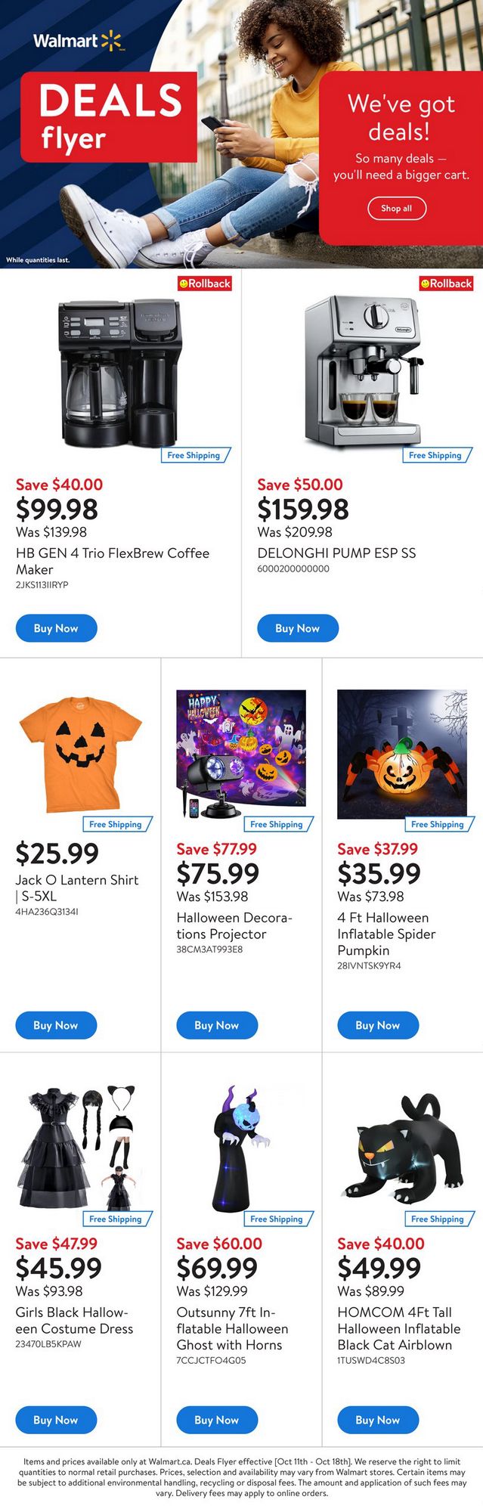483x1512 pixels.
Task: Click the Shop all button
Action: 397,209
